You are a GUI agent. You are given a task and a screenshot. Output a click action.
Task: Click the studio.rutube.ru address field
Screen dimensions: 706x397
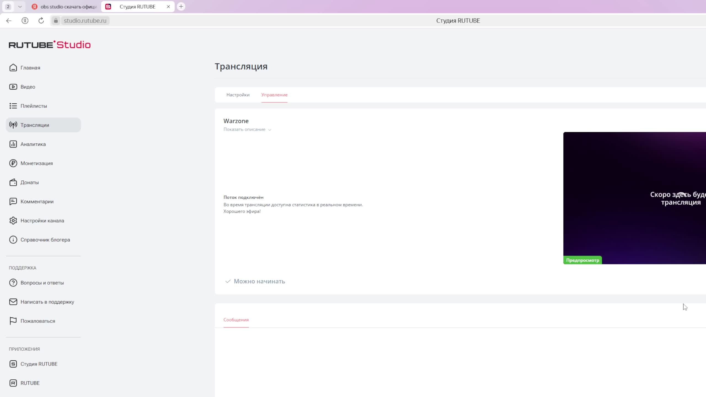(x=85, y=21)
